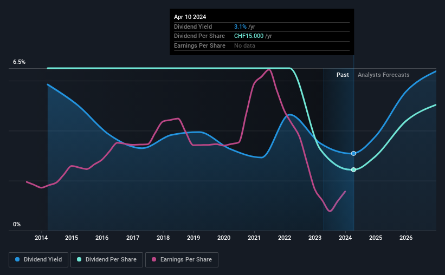
Task: Click the 2018 x-axis label
Action: [x=163, y=238]
